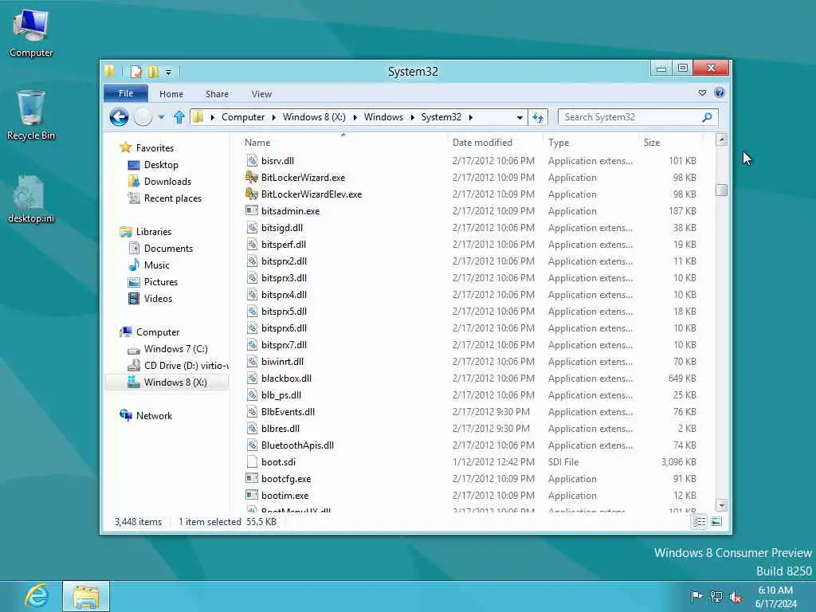Viewport: 816px width, 612px height.
Task: Expand breadcrumb arrow after Computer
Action: [274, 117]
